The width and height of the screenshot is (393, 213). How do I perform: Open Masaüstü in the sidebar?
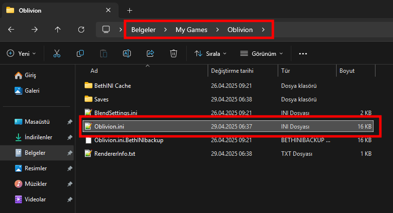click(x=32, y=122)
